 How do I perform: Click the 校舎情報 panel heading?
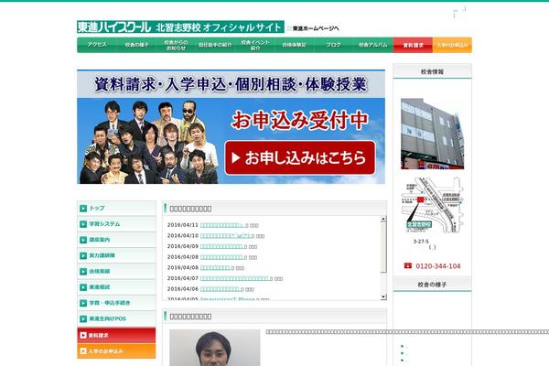point(433,71)
